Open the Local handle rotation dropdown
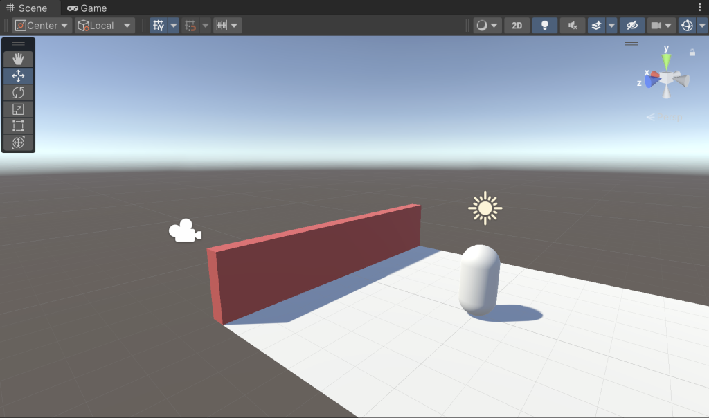Viewport: 709px width, 418px height. pyautogui.click(x=105, y=26)
